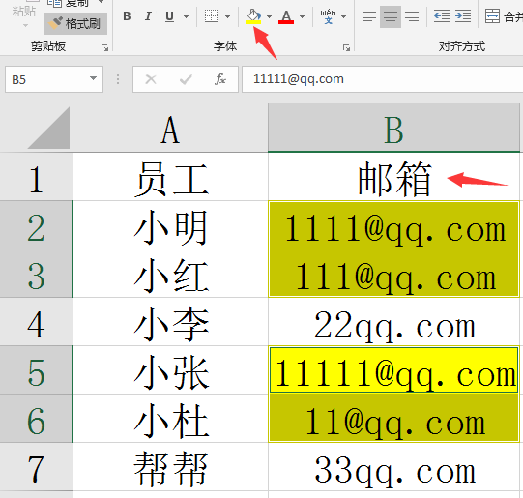The width and height of the screenshot is (523, 498).
Task: Decrease indent
Action: [x=442, y=16]
